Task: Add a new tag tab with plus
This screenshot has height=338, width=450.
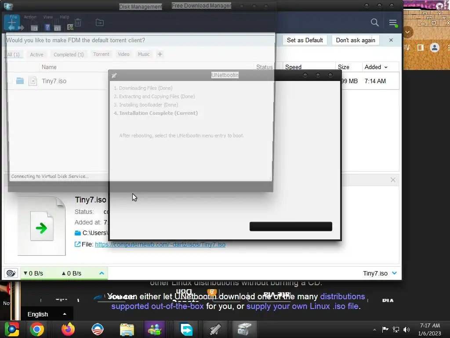Action: [x=160, y=54]
